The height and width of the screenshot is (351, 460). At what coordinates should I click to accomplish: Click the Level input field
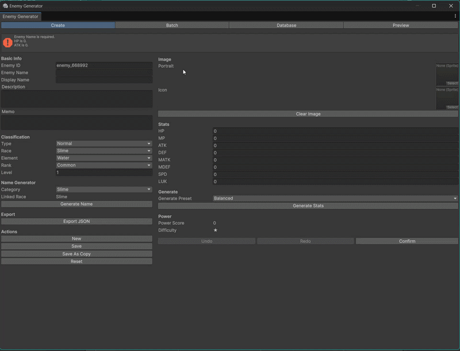(x=104, y=172)
